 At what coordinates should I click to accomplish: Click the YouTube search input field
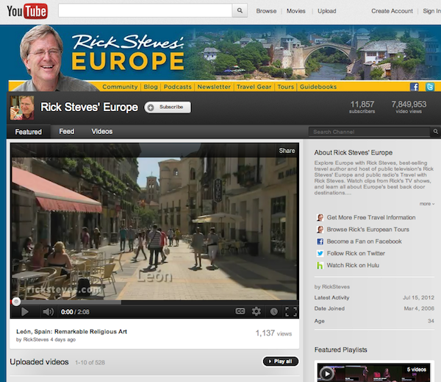point(145,11)
